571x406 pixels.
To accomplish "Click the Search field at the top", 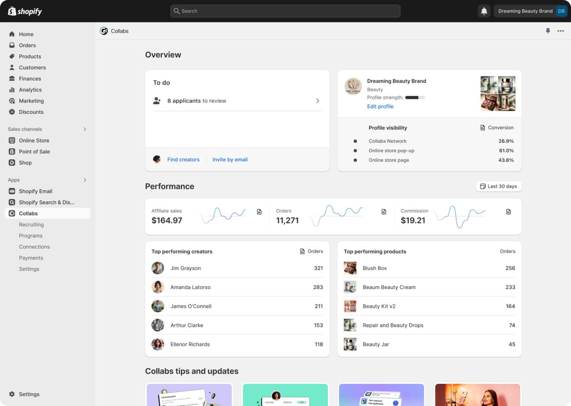I will tap(285, 11).
